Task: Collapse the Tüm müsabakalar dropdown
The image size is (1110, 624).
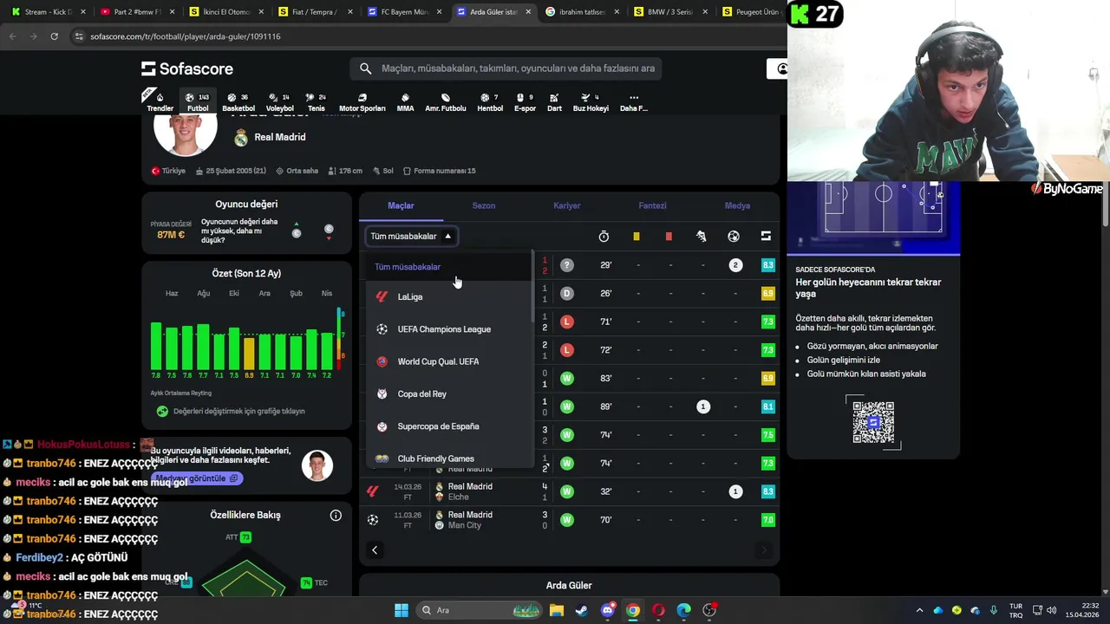Action: [411, 237]
